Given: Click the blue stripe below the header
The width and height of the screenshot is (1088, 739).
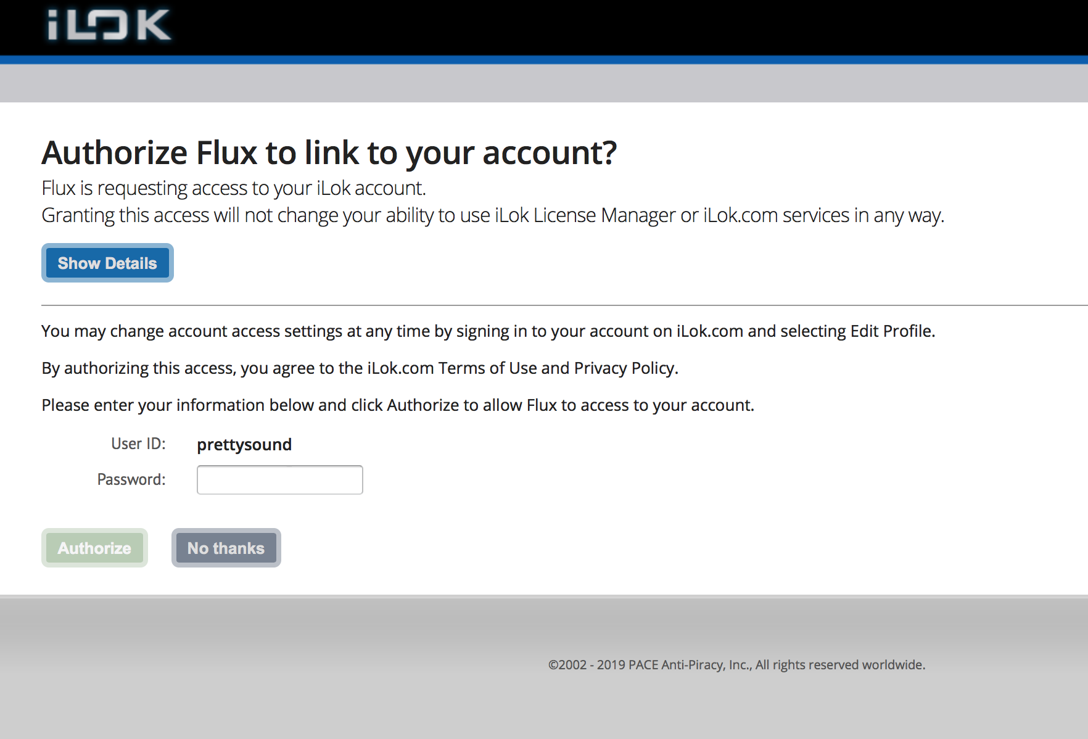Looking at the screenshot, I should click(544, 60).
